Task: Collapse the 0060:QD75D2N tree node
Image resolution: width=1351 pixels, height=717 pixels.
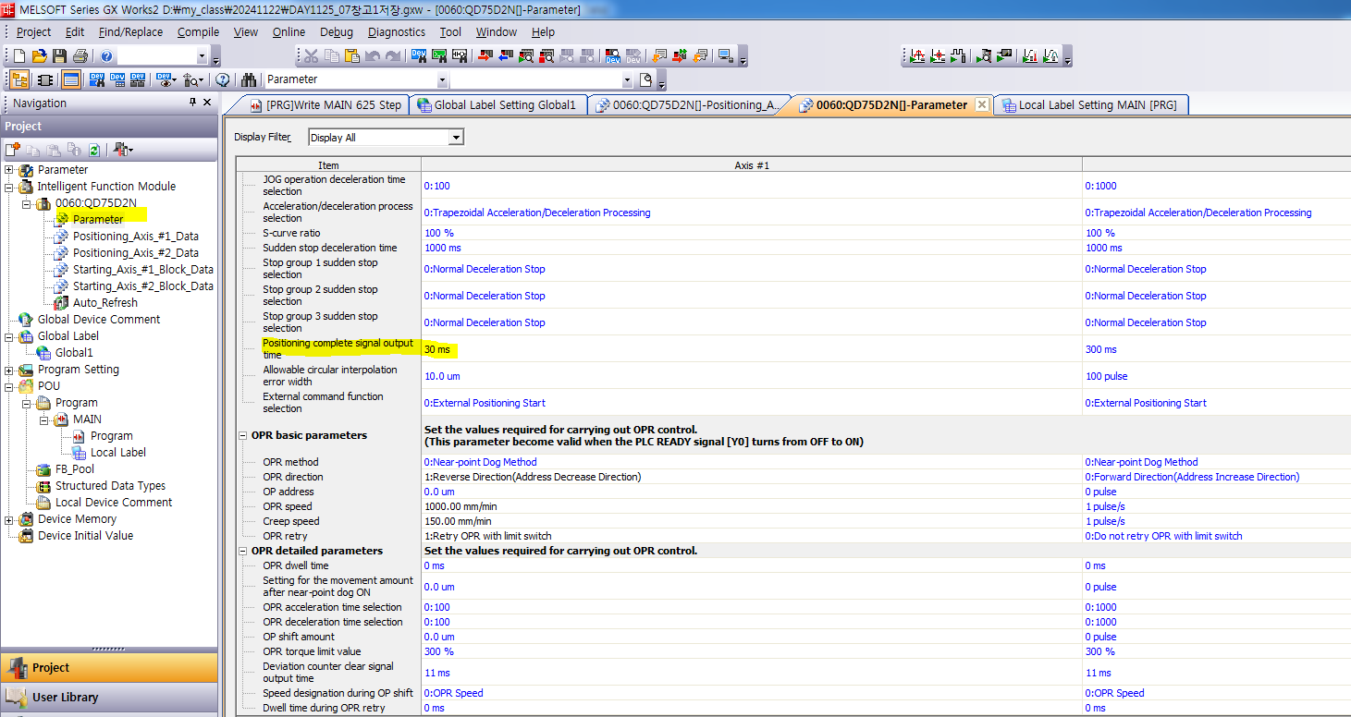Action: coord(27,203)
